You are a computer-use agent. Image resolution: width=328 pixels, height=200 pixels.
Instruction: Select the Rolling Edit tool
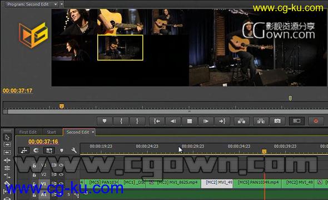(7, 168)
